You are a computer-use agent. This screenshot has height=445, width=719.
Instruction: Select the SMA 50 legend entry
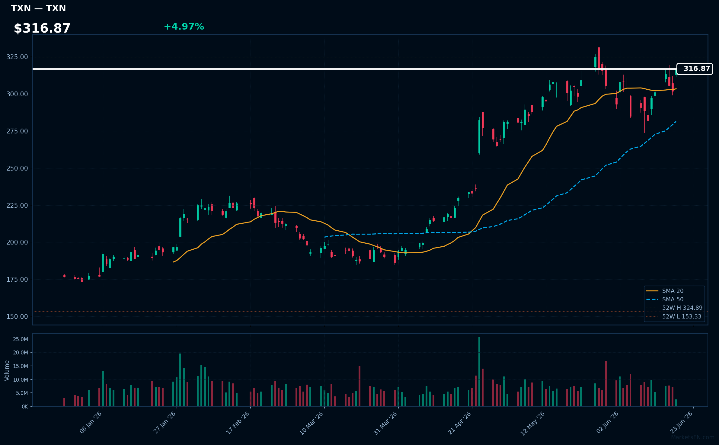click(x=665, y=299)
